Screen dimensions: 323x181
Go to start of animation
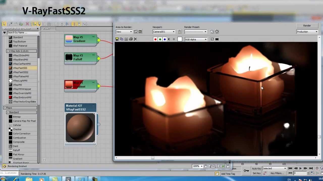tap(290, 168)
